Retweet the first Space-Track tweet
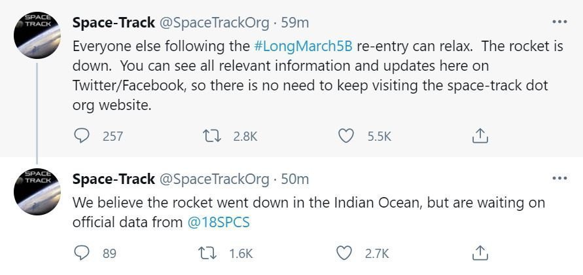Image resolution: width=583 pixels, height=275 pixels. [212, 136]
